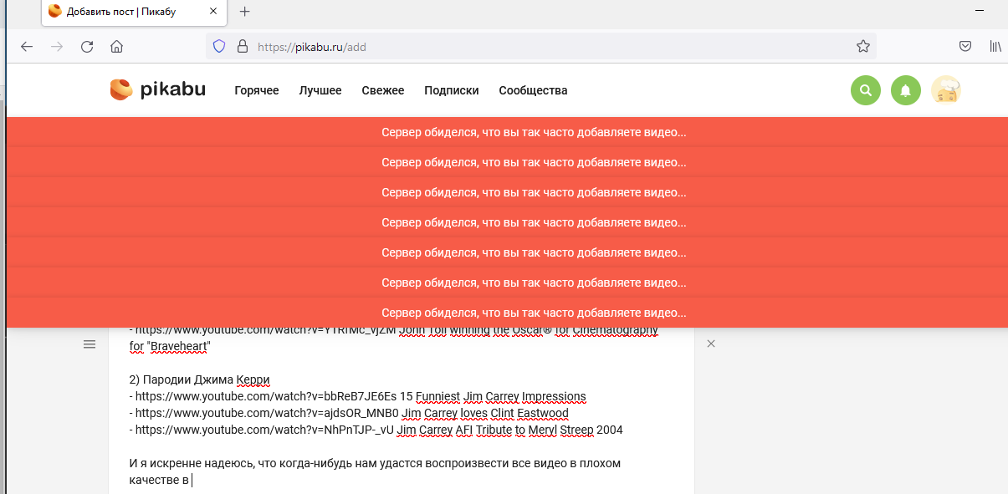The image size is (1008, 494).
Task: Go back to the previous page
Action: point(27,47)
